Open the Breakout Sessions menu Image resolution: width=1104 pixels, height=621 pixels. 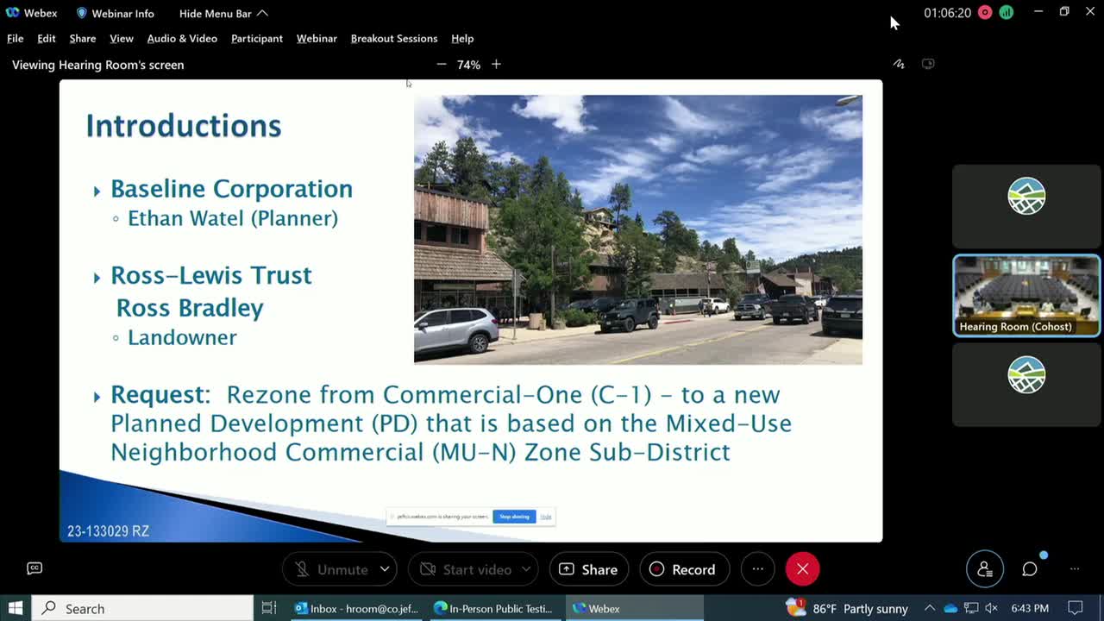coord(394,39)
